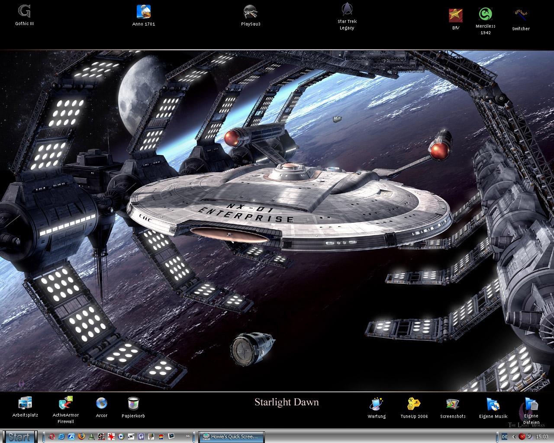Open the DE language bar indicator
The height and width of the screenshot is (443, 554).
505,437
